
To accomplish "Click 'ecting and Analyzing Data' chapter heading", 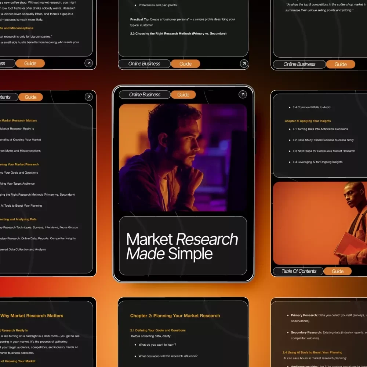I will point(18,219).
